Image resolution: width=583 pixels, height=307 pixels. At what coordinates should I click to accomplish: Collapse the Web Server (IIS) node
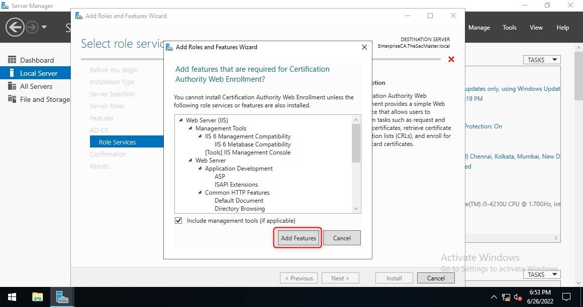click(181, 120)
